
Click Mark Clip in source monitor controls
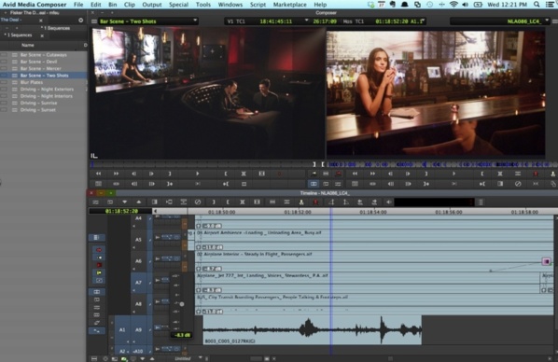pyautogui.click(x=244, y=174)
